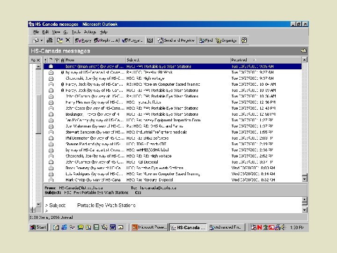Select message 'HSC: FW: Portable Eye Wash Stations' 9:05 AM
Screen dimensions: 337x253
tap(172, 66)
